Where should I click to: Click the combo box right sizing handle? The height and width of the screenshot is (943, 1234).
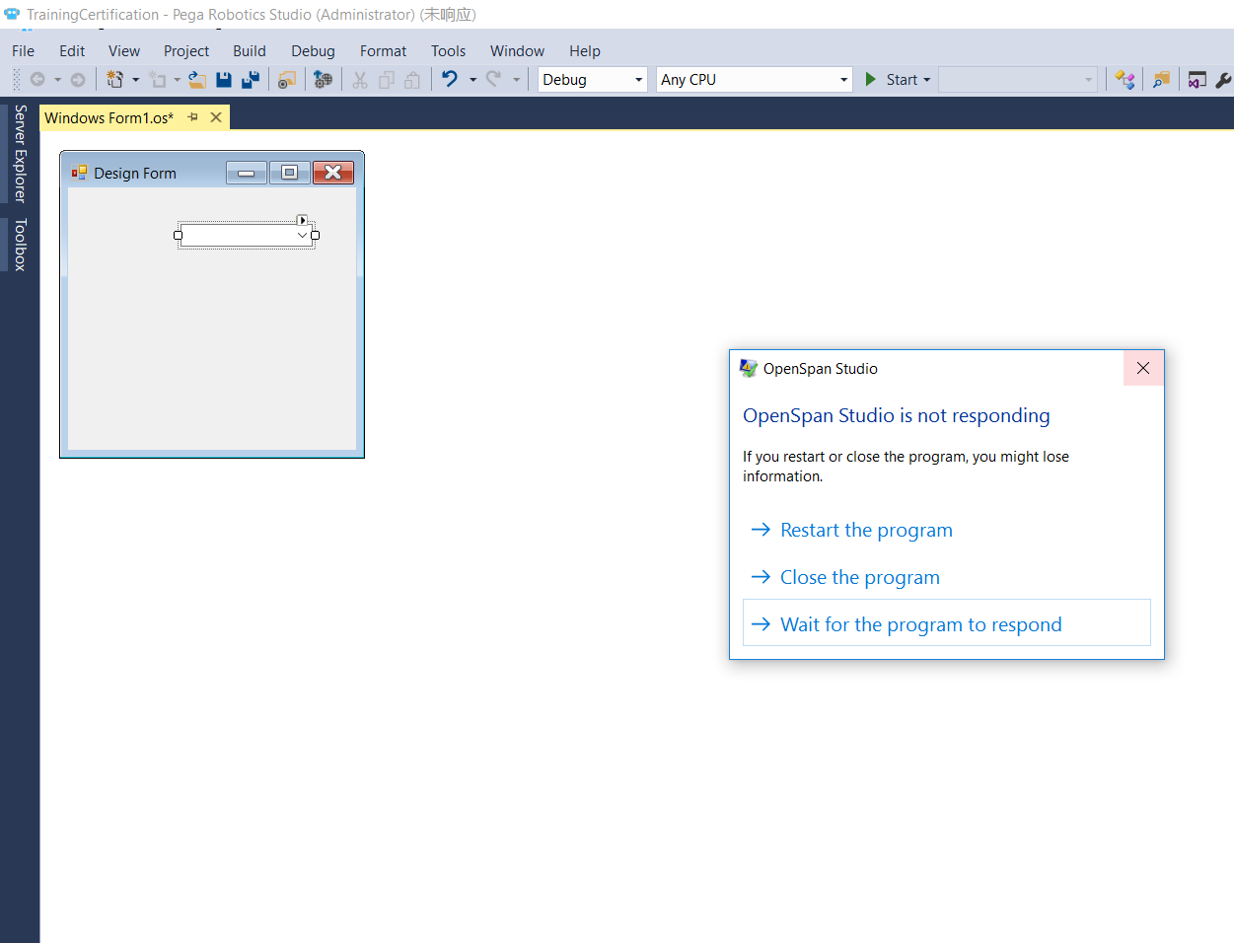(x=316, y=235)
